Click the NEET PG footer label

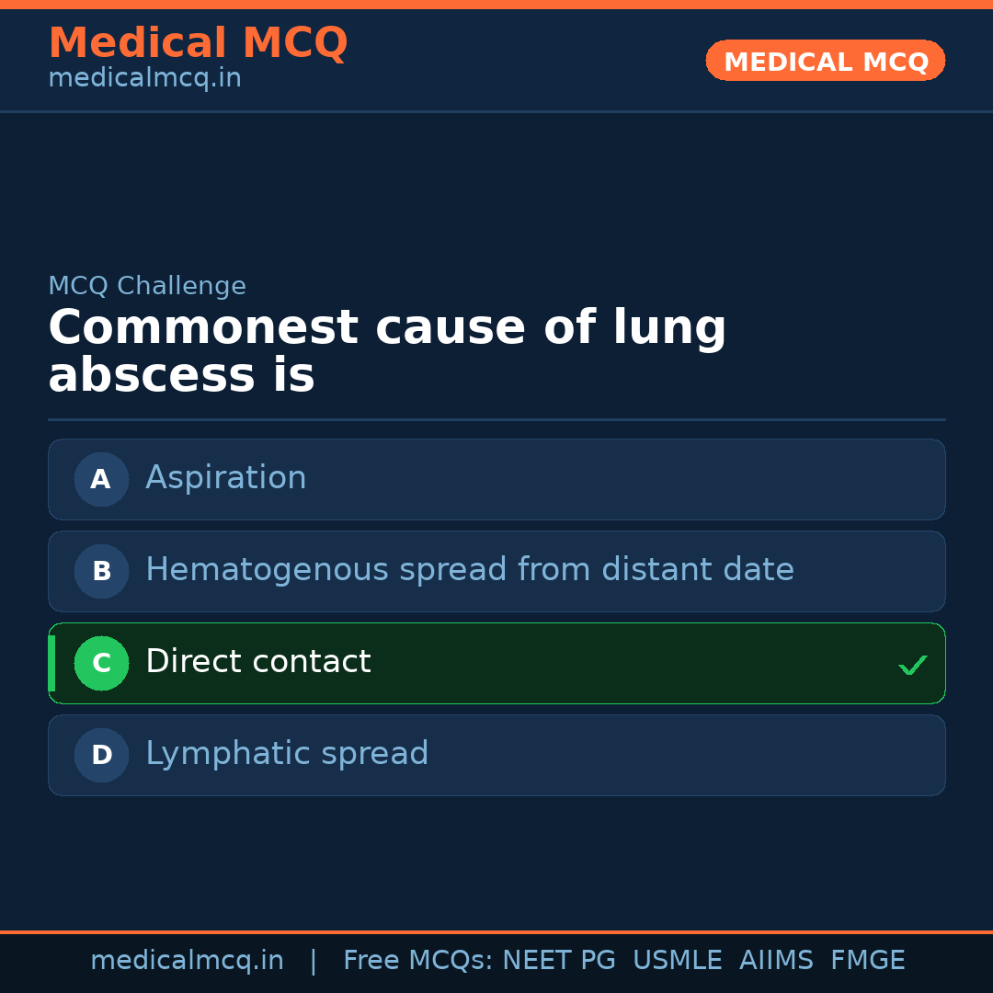[558, 960]
